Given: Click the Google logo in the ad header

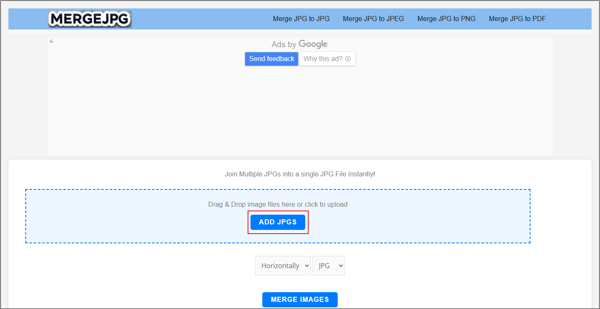Looking at the screenshot, I should (x=314, y=44).
